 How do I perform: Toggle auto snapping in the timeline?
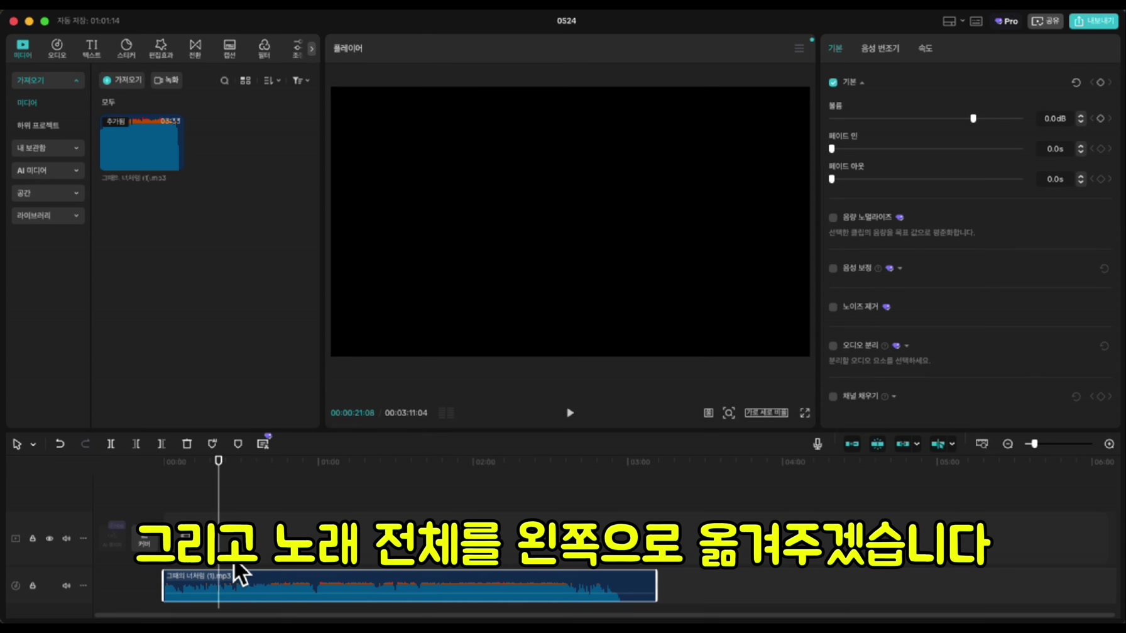877,444
